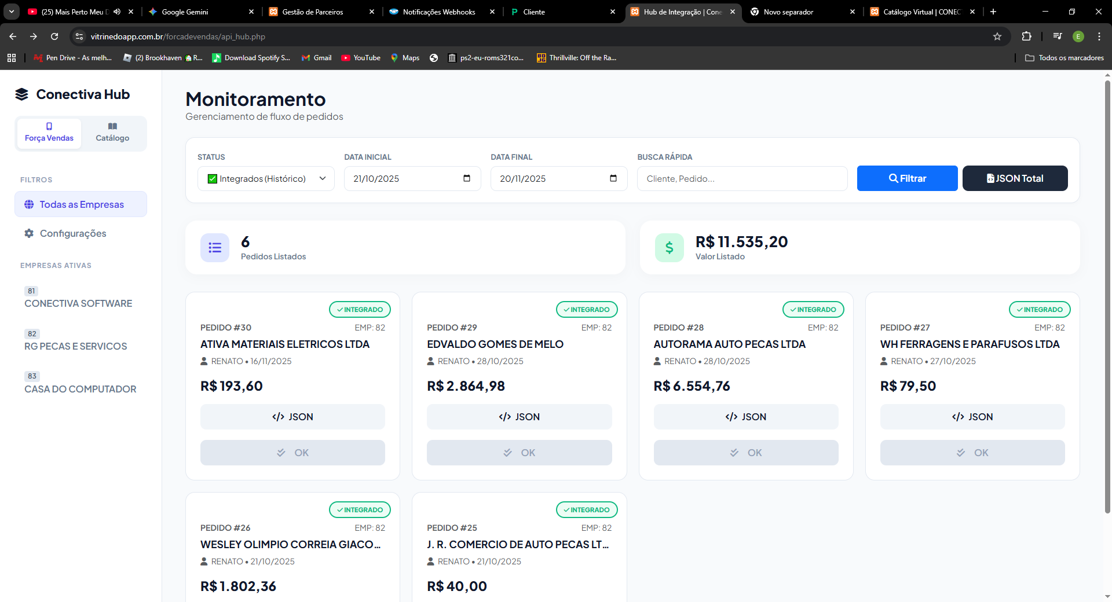Viewport: 1112px width, 602px height.
Task: Open calendar picker in Data Inicial field
Action: coord(466,178)
